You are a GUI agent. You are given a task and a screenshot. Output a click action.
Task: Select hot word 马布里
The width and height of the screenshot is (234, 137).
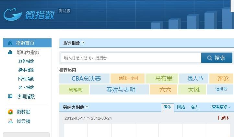(162, 78)
